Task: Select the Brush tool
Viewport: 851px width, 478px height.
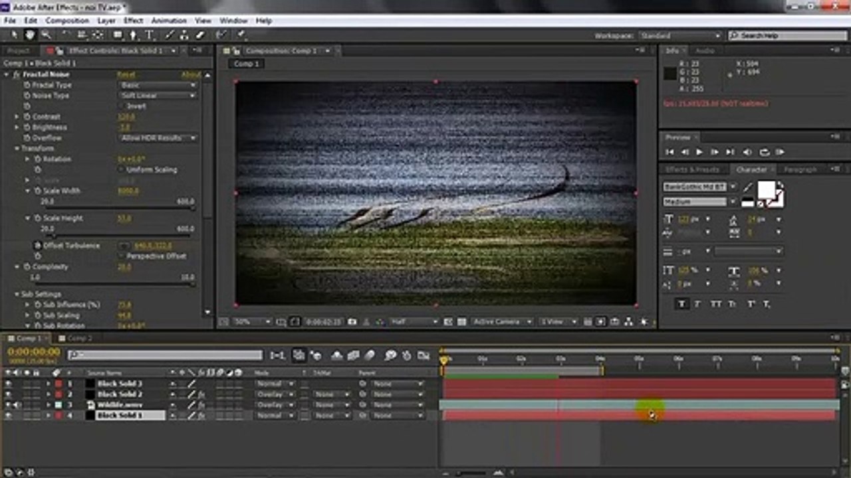Action: pyautogui.click(x=171, y=35)
